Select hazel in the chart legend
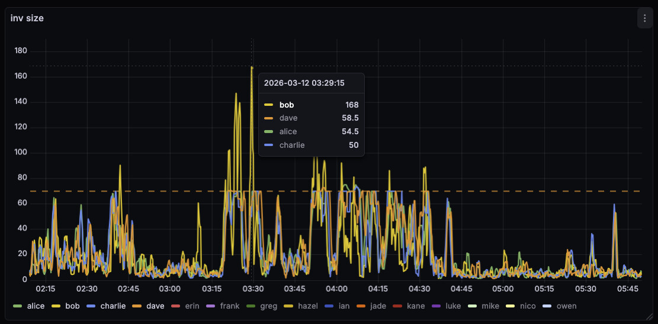 pyautogui.click(x=308, y=306)
